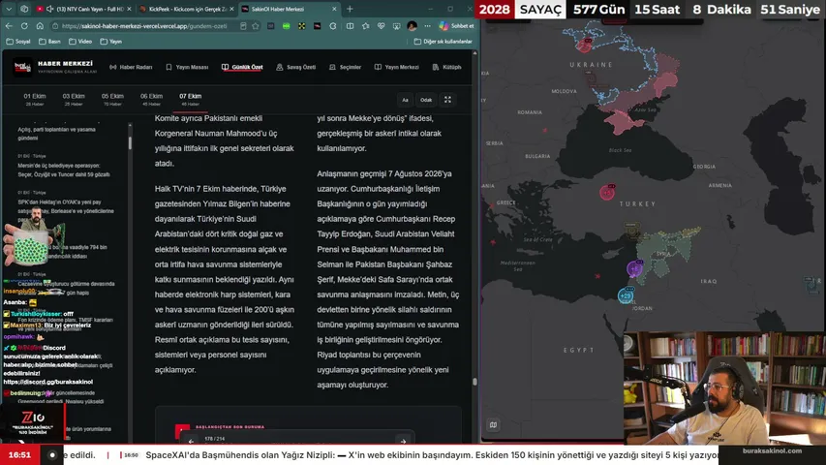This screenshot has height=465, width=826.
Task: Close the SakinOl Haber Merkezi tab
Action: 334,9
